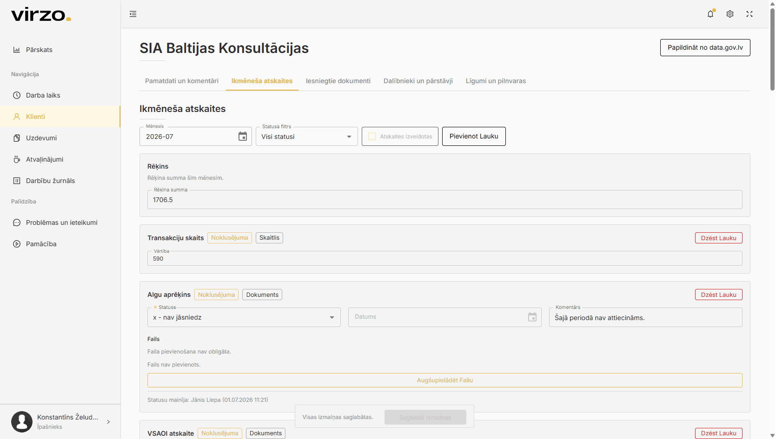776x439 pixels.
Task: Click the Pamācība play icon
Action: click(17, 244)
